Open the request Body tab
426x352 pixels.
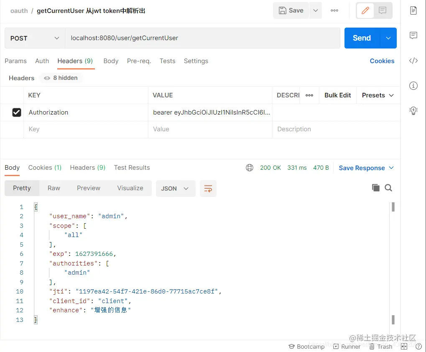[x=111, y=61]
